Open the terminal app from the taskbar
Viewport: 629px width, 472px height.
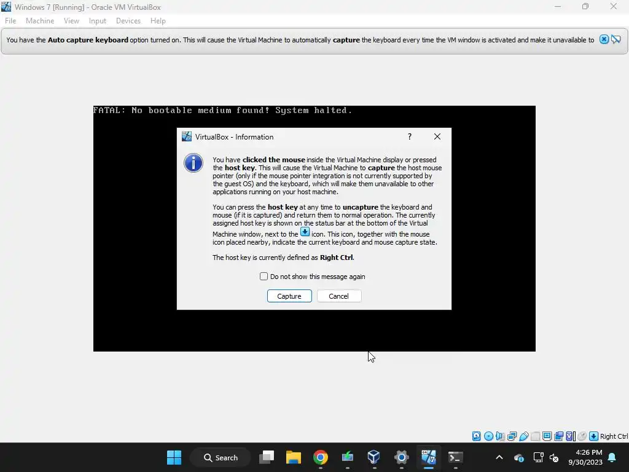(455, 457)
